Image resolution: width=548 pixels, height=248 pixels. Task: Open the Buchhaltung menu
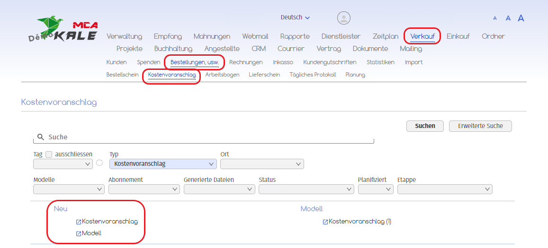(x=173, y=49)
